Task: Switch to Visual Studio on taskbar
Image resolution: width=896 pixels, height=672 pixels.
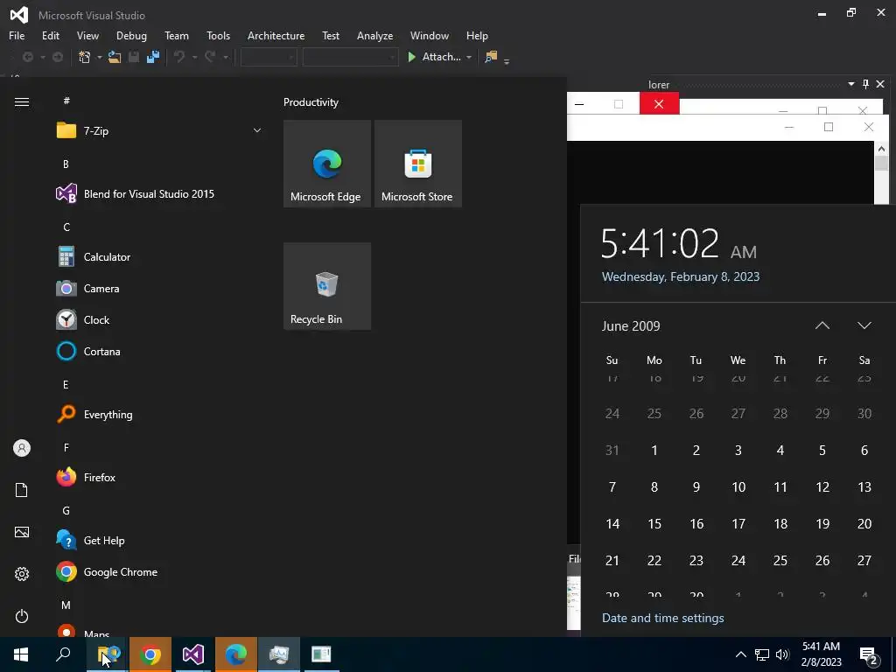Action: pos(192,654)
